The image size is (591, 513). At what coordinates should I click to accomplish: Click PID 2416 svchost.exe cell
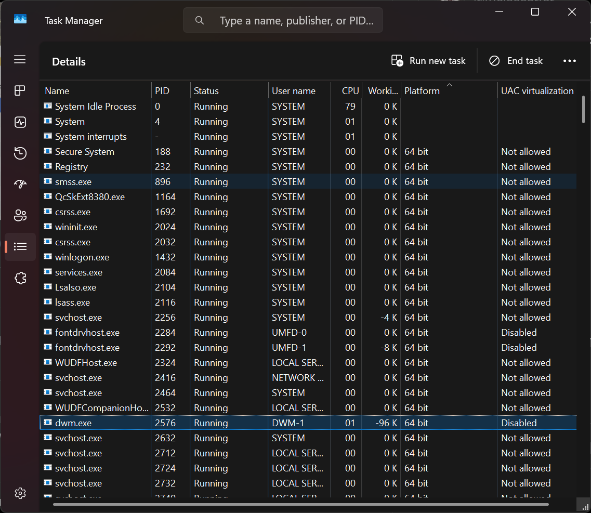[x=165, y=378]
